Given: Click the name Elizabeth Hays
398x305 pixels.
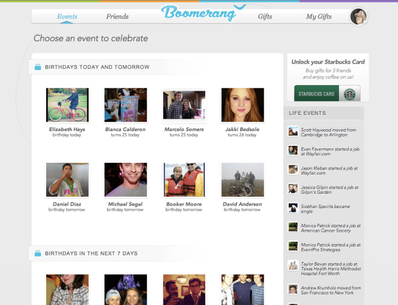Looking at the screenshot, I should point(67,129).
